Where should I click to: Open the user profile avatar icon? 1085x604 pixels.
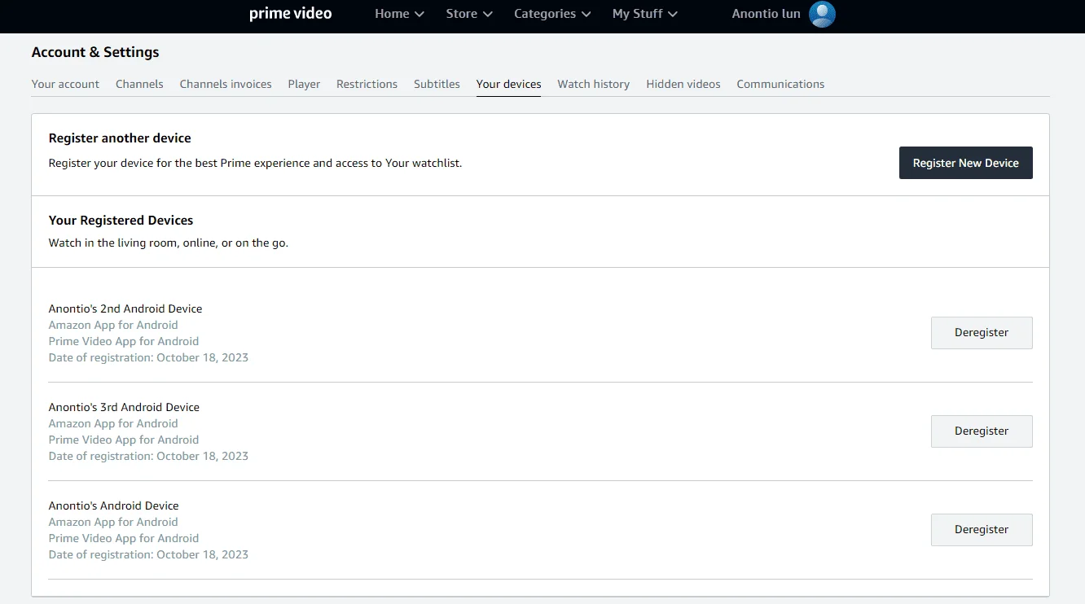pos(822,14)
